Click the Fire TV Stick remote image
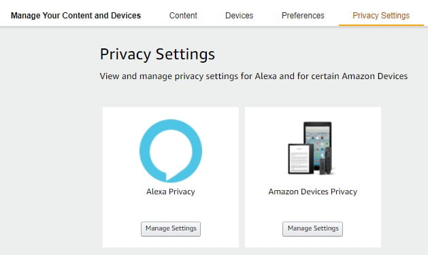Viewport: 428px width, 255px height. [327, 161]
